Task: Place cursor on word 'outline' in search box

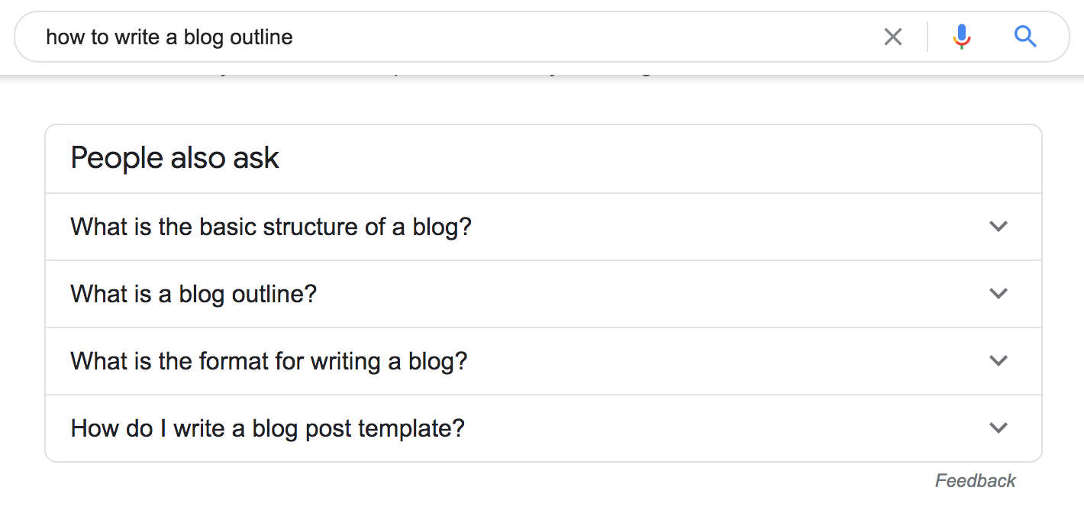Action: tap(262, 37)
